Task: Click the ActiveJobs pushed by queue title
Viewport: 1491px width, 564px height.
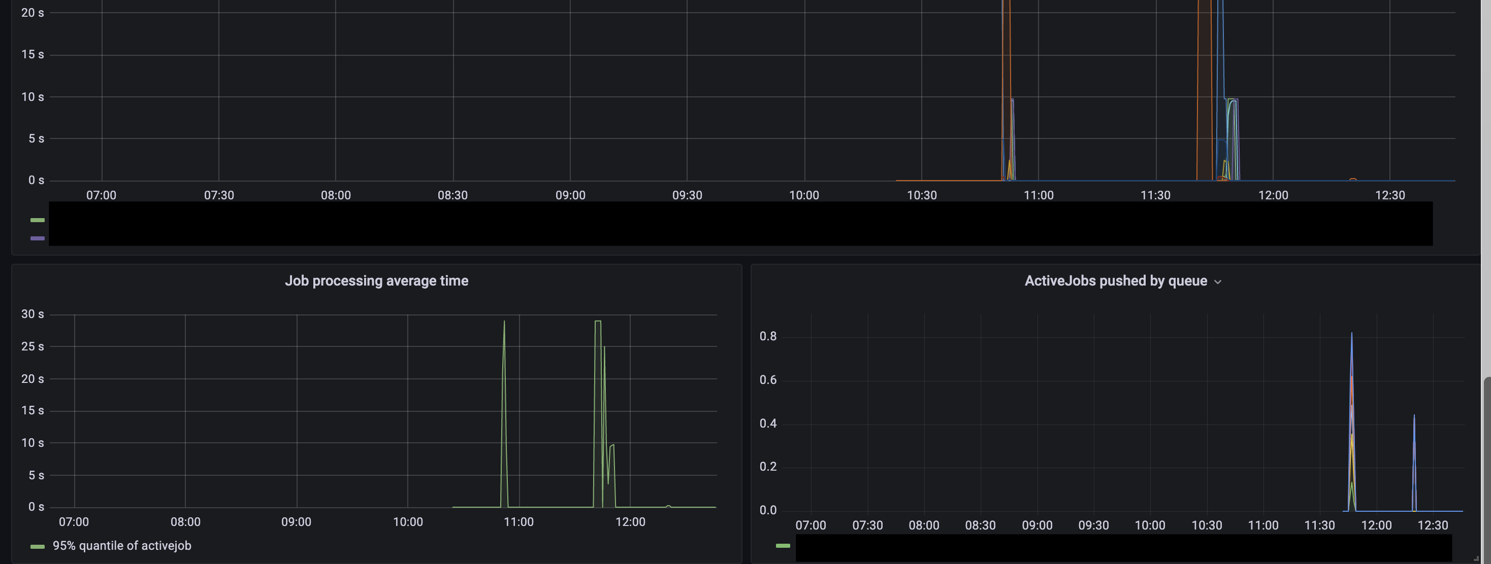Action: 1115,281
